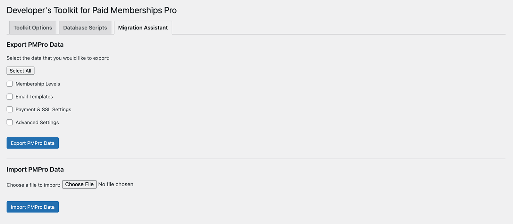Select every export option at once

(x=20, y=70)
